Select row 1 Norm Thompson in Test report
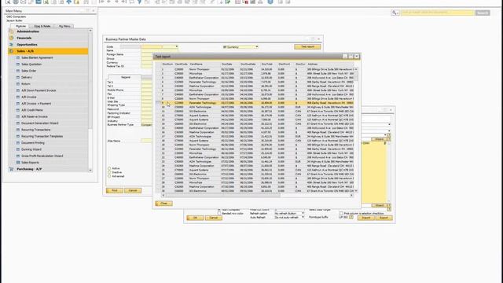 pyautogui.click(x=255, y=69)
